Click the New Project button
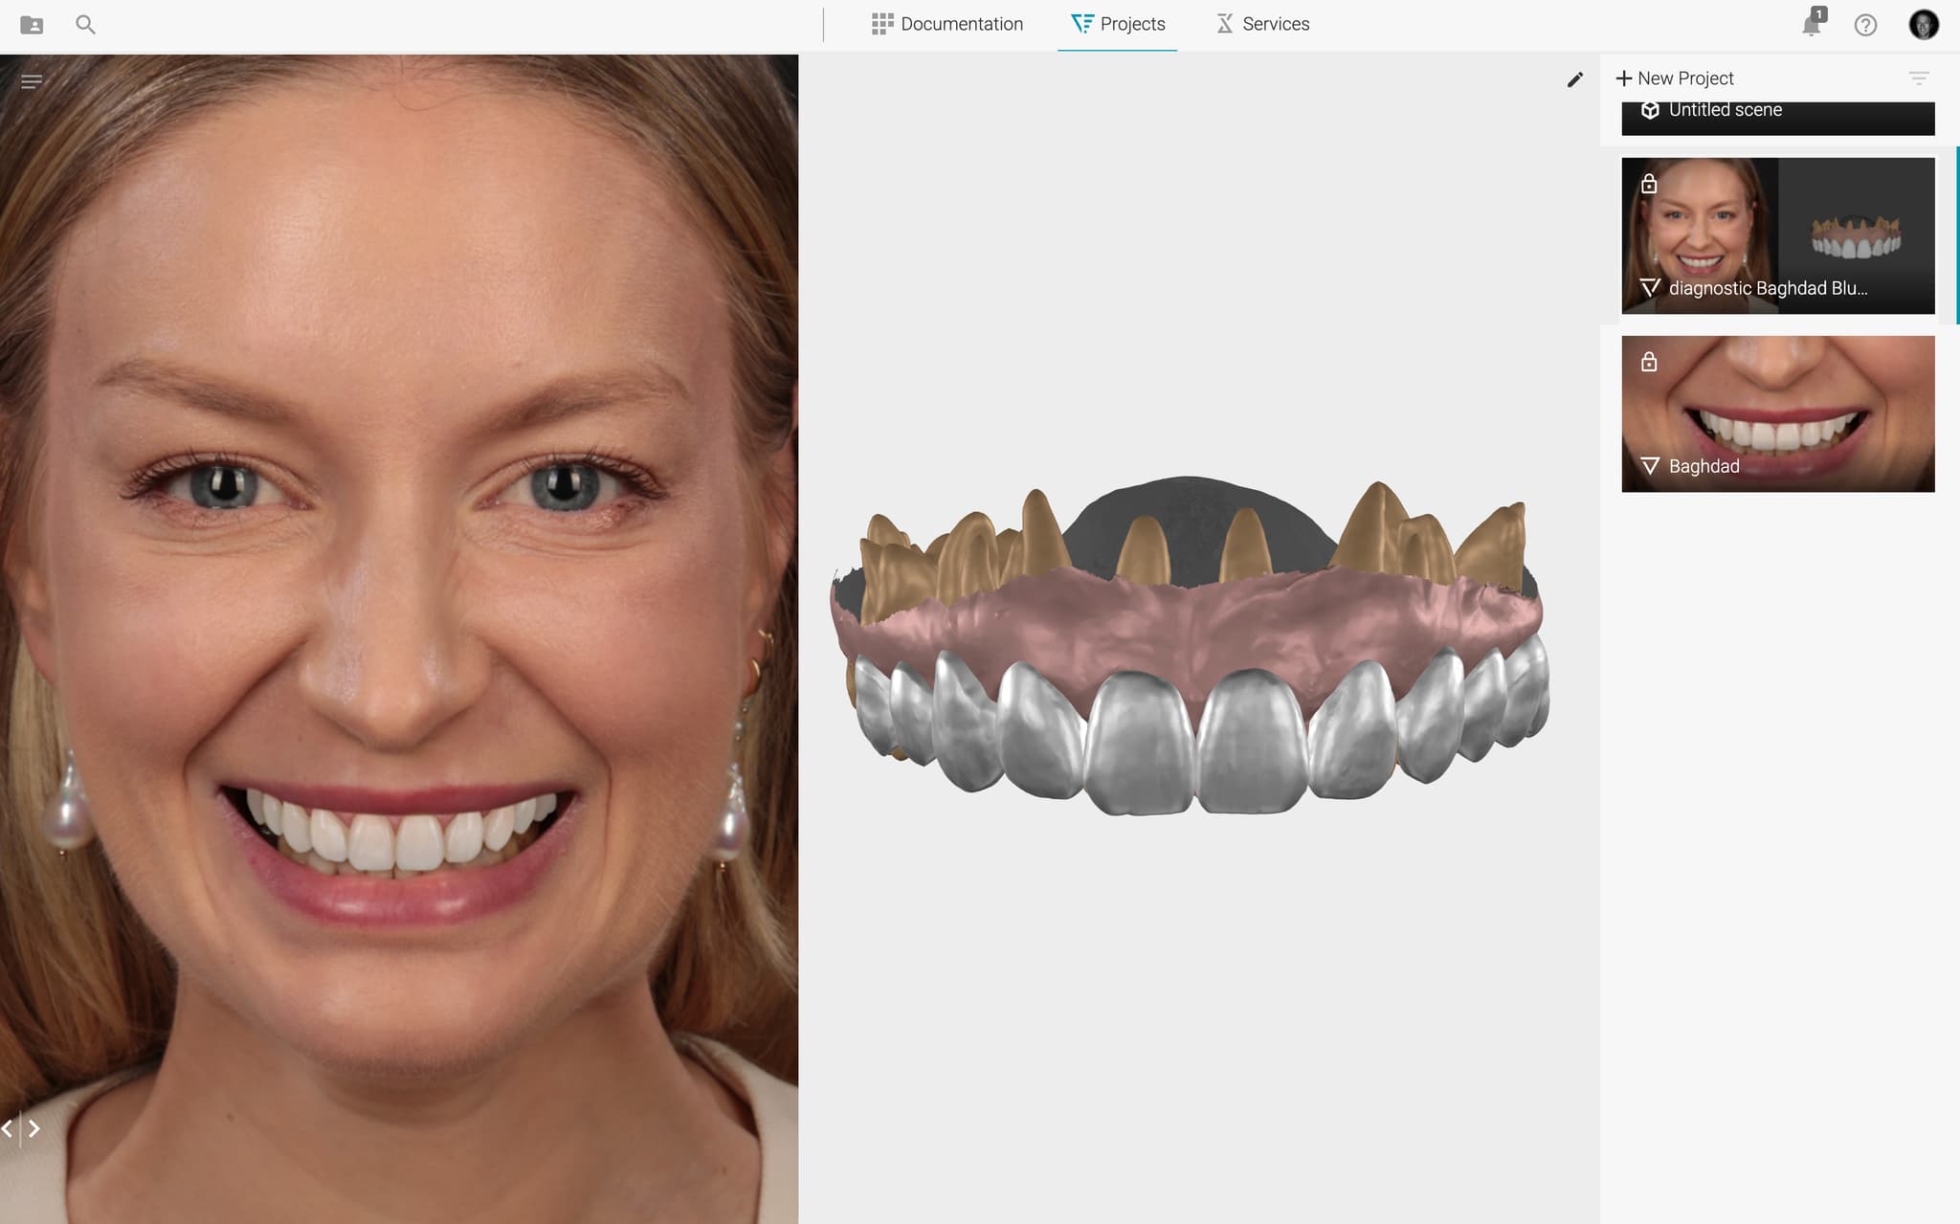Image resolution: width=1960 pixels, height=1224 pixels. (x=1674, y=78)
